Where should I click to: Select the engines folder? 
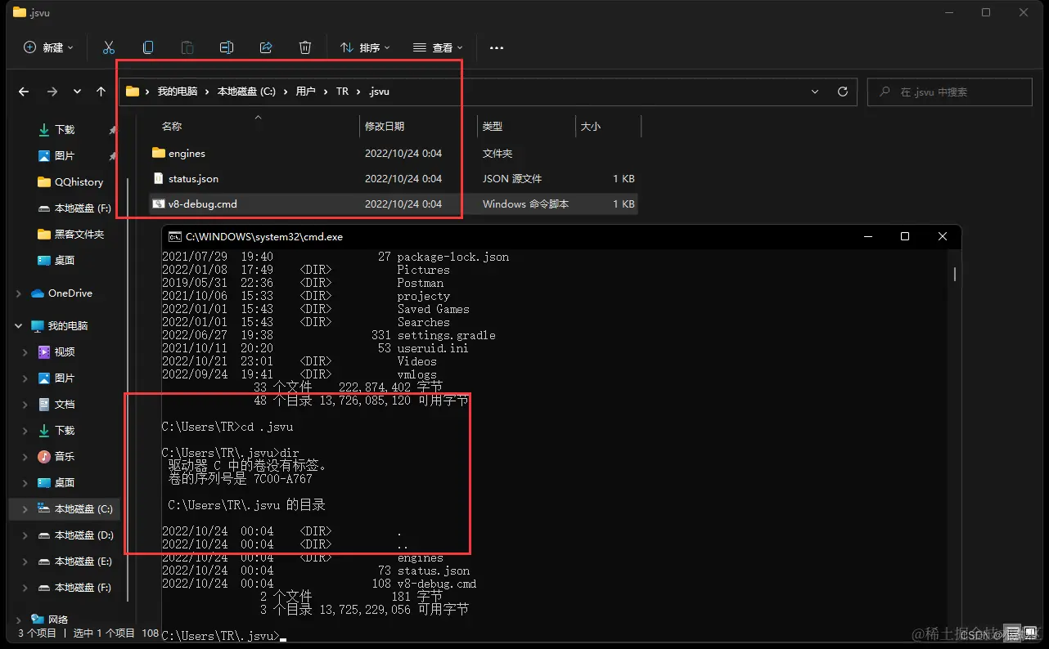[x=393, y=153]
